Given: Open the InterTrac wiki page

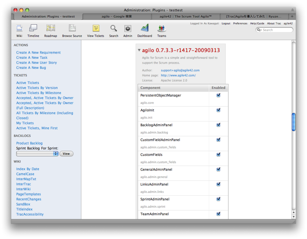Looking at the screenshot, I should tap(23, 184).
